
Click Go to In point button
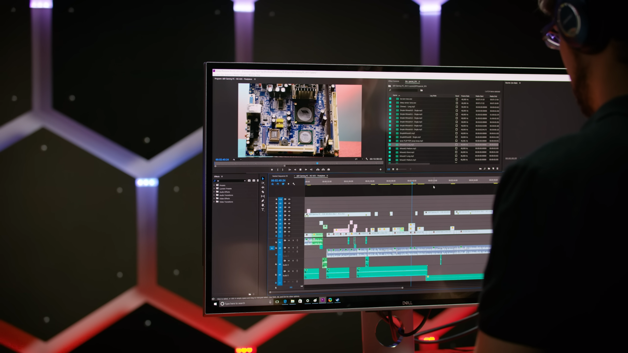pos(290,170)
